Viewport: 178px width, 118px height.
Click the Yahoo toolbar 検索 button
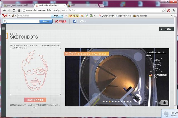(x=56, y=16)
